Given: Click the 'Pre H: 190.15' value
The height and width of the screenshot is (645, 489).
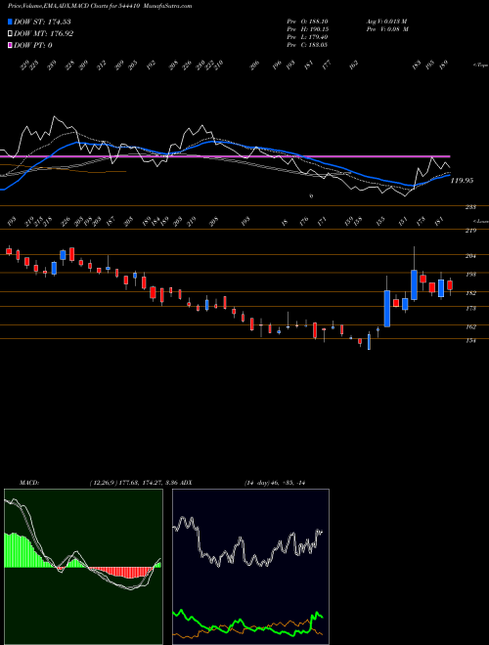Looking at the screenshot, I should click(307, 29).
